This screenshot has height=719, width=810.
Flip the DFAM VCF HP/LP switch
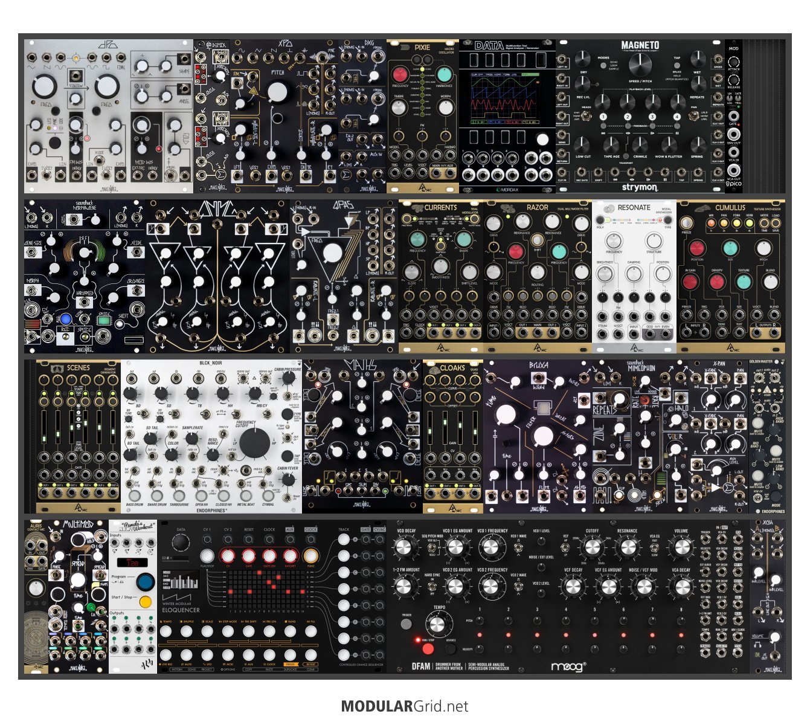click(566, 547)
